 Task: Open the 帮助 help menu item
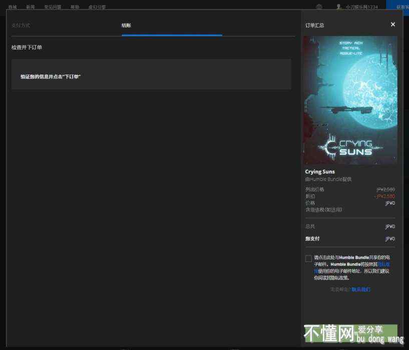[75, 7]
